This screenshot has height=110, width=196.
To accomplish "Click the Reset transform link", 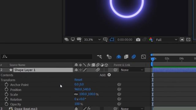I will click(78, 80).
